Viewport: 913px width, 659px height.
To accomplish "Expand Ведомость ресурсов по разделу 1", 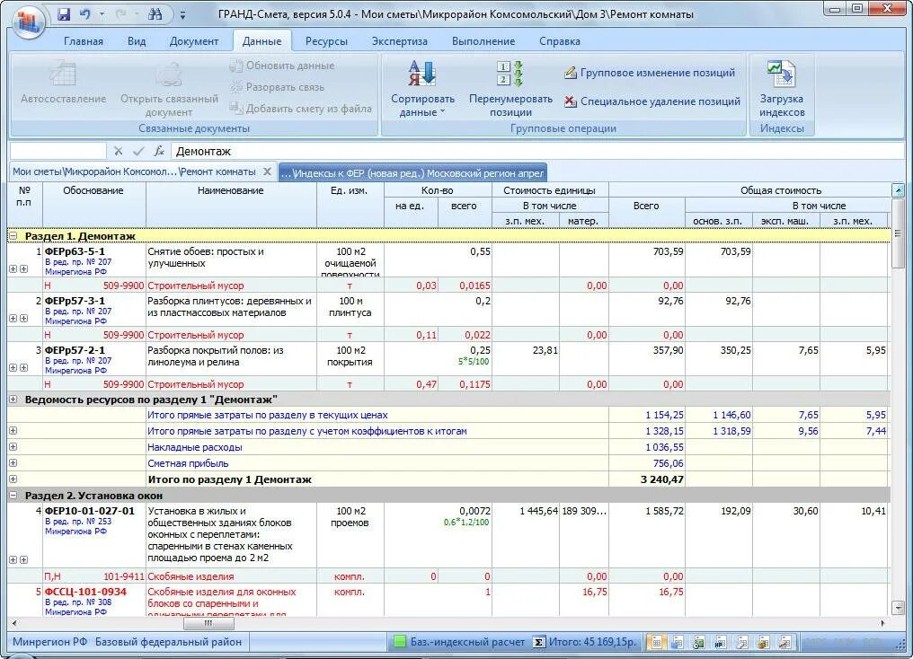I will tap(13, 400).
